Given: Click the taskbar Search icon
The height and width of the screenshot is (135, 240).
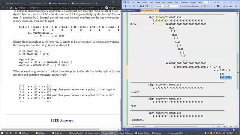Looking at the screenshot, I should 7,133.
